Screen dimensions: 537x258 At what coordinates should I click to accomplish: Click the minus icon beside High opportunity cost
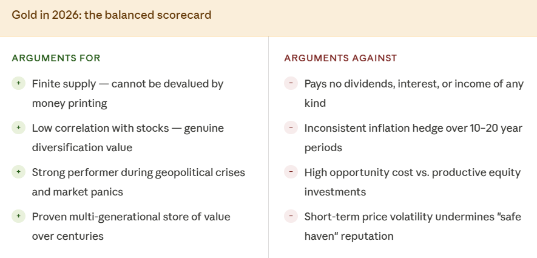(291, 172)
